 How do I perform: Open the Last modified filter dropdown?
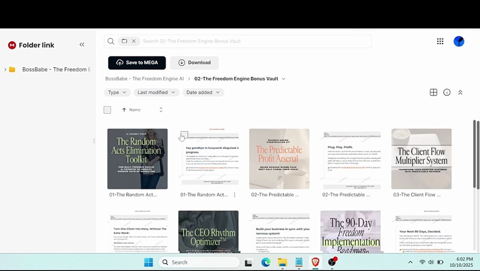point(156,93)
